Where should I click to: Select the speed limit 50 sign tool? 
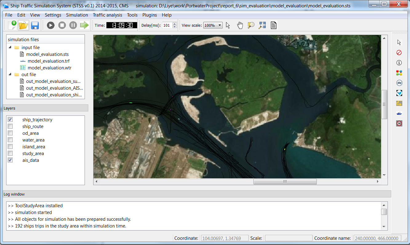[x=399, y=123]
